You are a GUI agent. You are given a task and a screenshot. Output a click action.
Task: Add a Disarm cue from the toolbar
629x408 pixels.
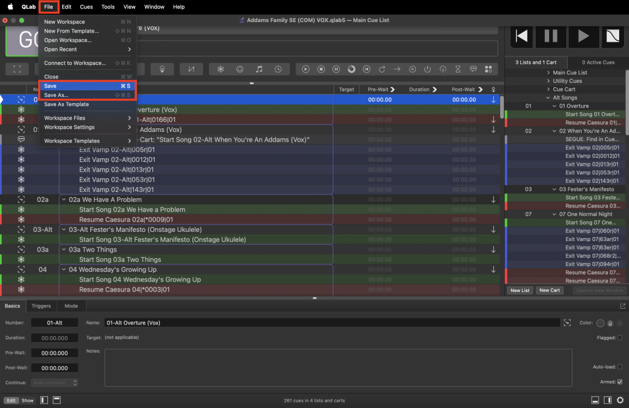tap(443, 69)
